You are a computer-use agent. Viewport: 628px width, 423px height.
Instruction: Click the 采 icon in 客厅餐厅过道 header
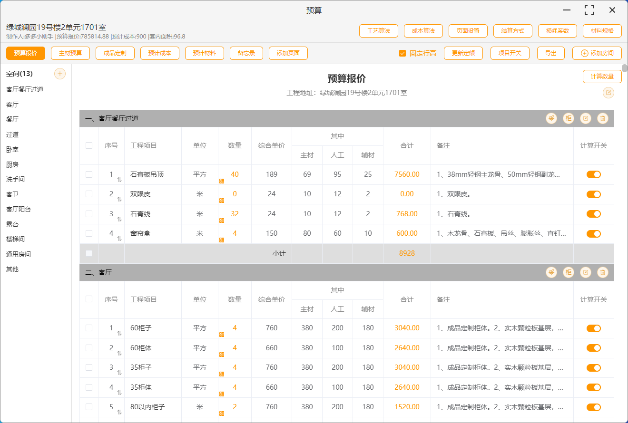tap(551, 118)
